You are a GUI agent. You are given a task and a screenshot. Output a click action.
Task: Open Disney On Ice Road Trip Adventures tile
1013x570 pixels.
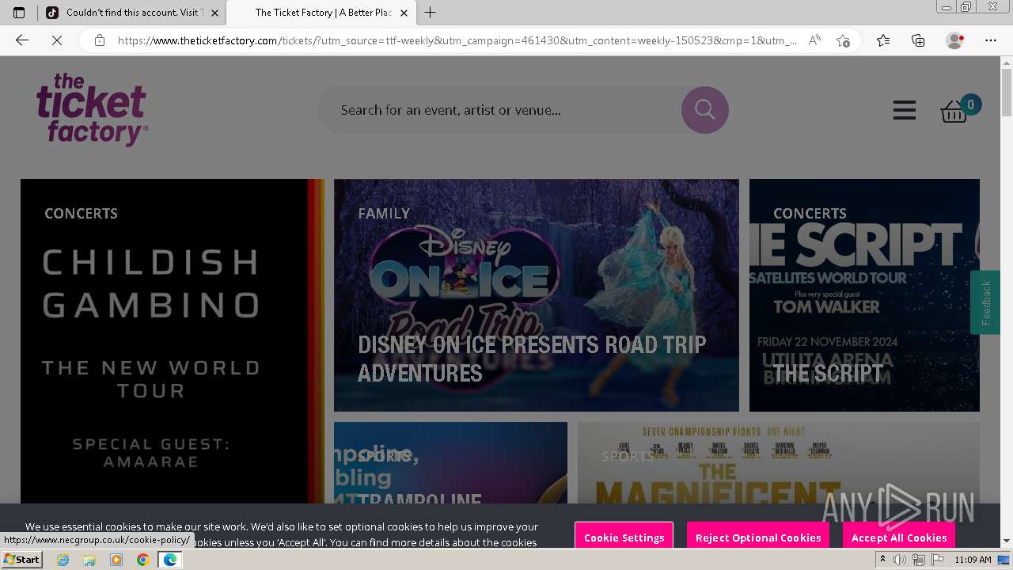pyautogui.click(x=536, y=295)
